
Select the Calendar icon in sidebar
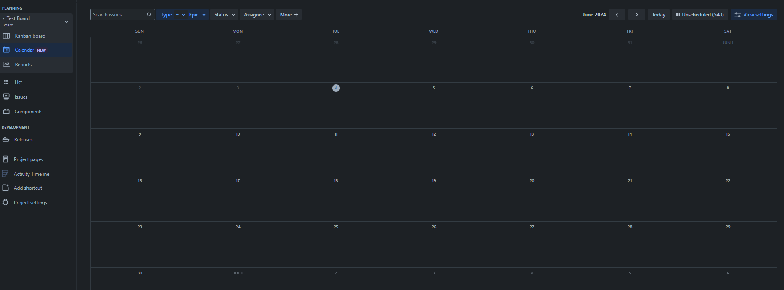(x=6, y=50)
